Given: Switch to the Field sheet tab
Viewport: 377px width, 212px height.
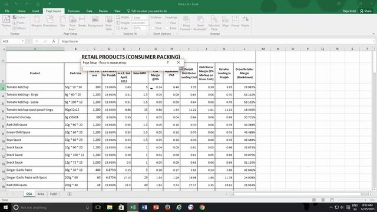Looking at the screenshot, I should pos(53,194).
